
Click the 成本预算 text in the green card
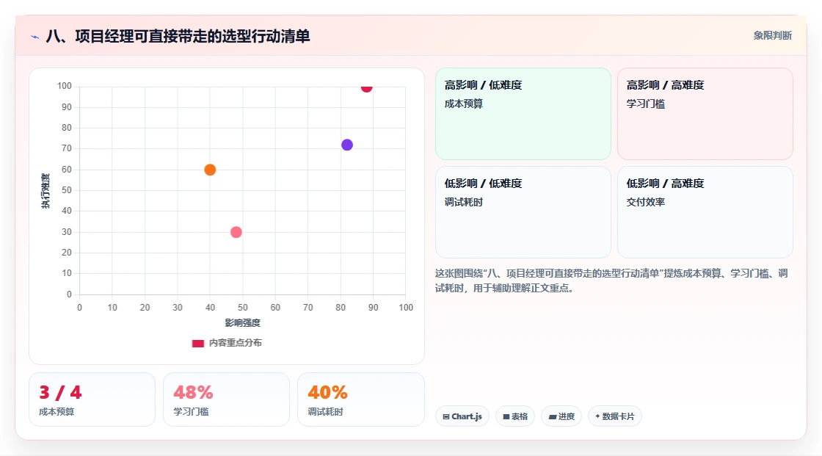463,104
